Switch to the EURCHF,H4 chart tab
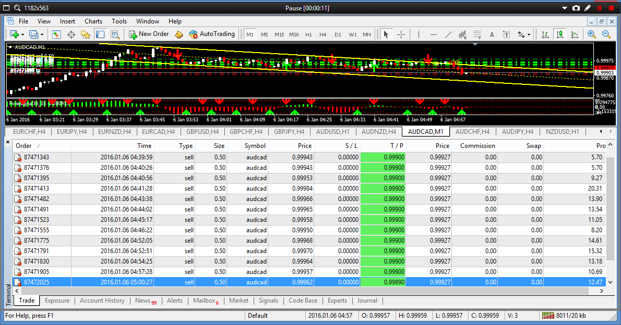 click(29, 132)
